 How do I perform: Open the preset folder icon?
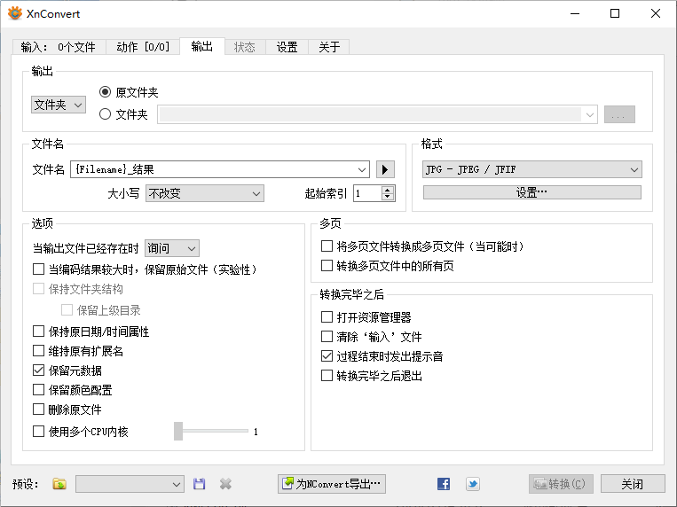(x=59, y=484)
